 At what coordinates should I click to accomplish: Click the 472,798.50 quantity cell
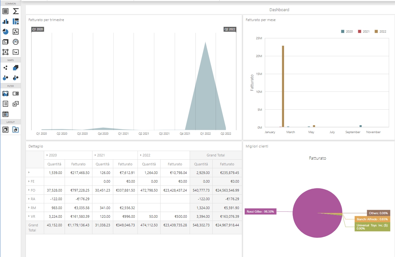click(x=149, y=190)
